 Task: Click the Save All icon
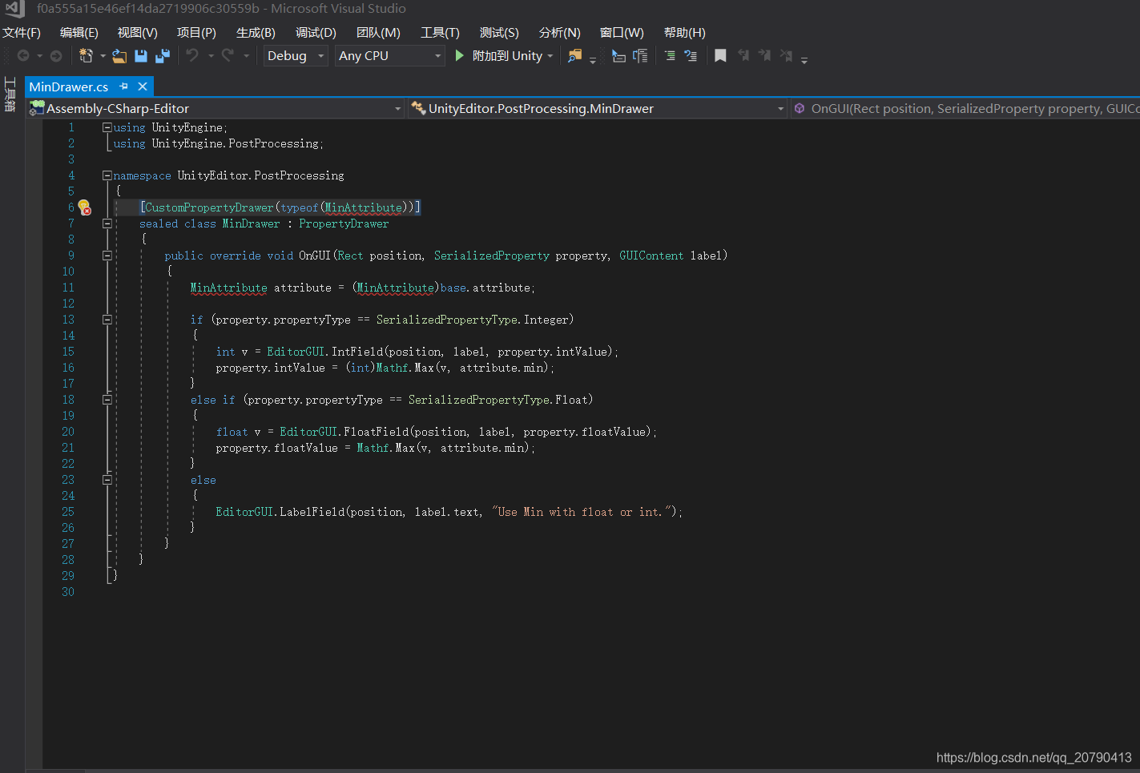163,56
